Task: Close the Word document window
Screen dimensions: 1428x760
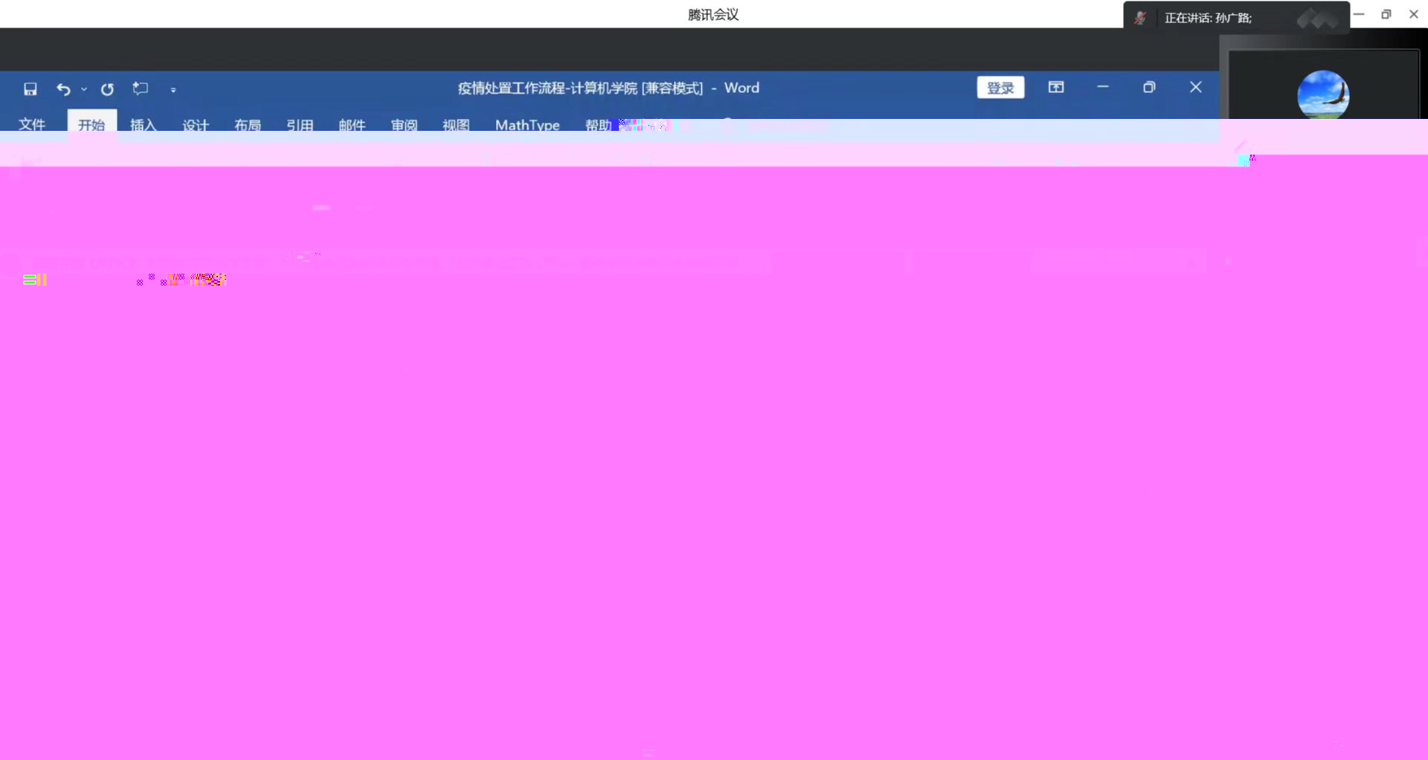Action: pyautogui.click(x=1196, y=87)
